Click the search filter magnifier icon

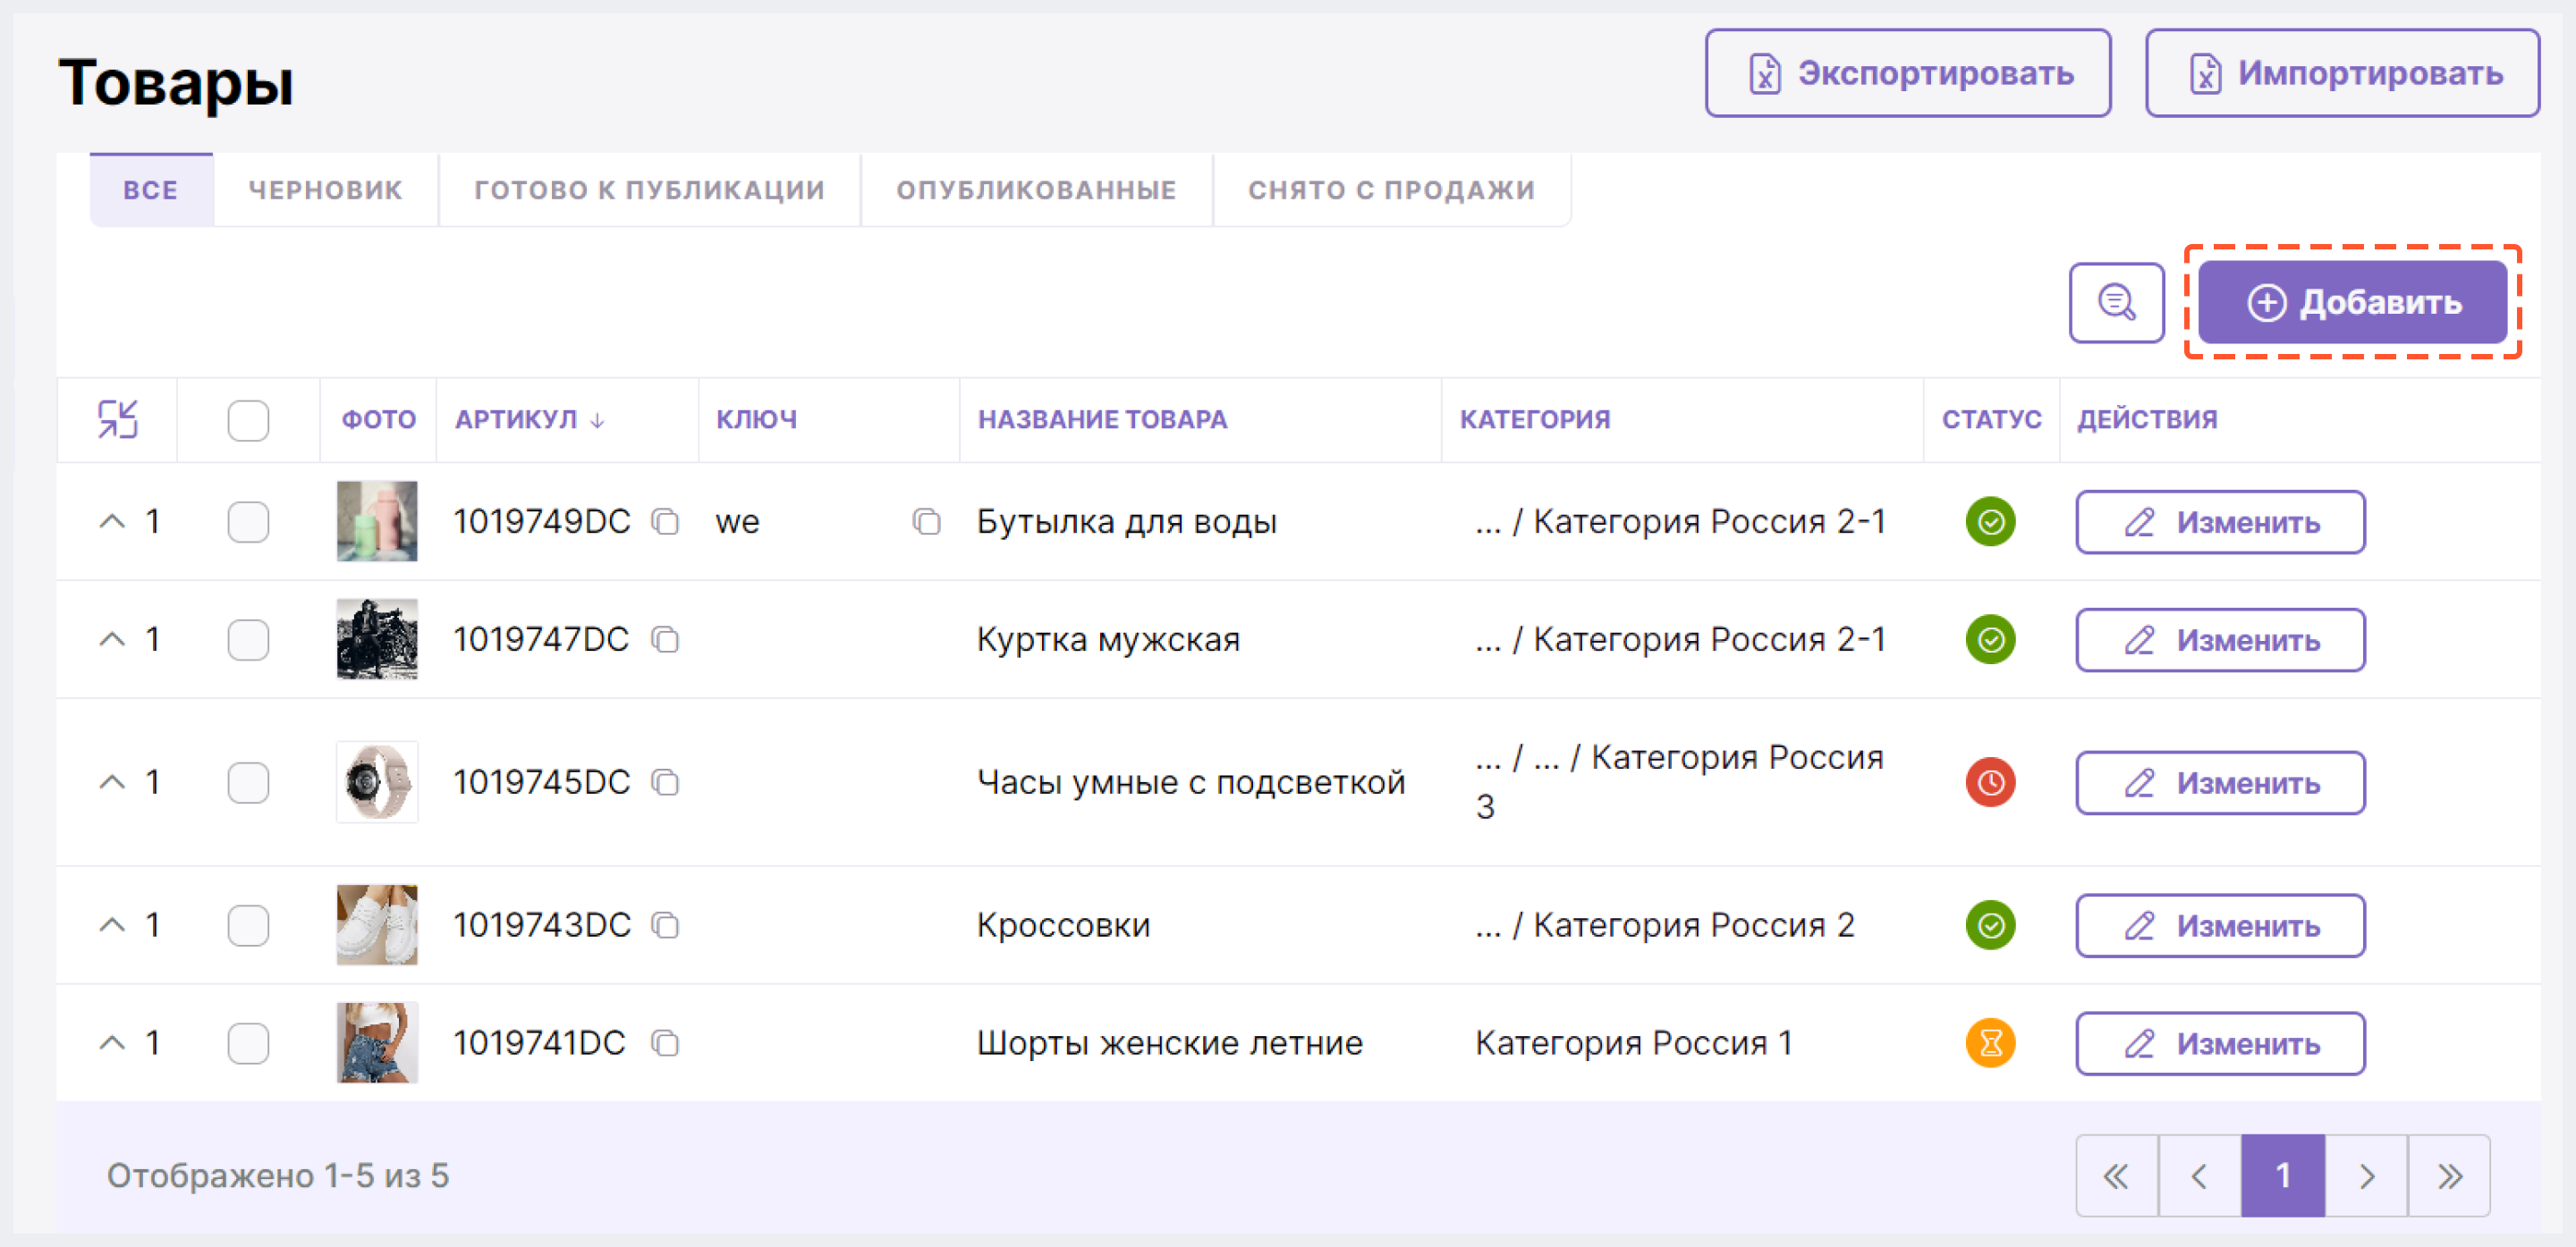[x=2116, y=303]
